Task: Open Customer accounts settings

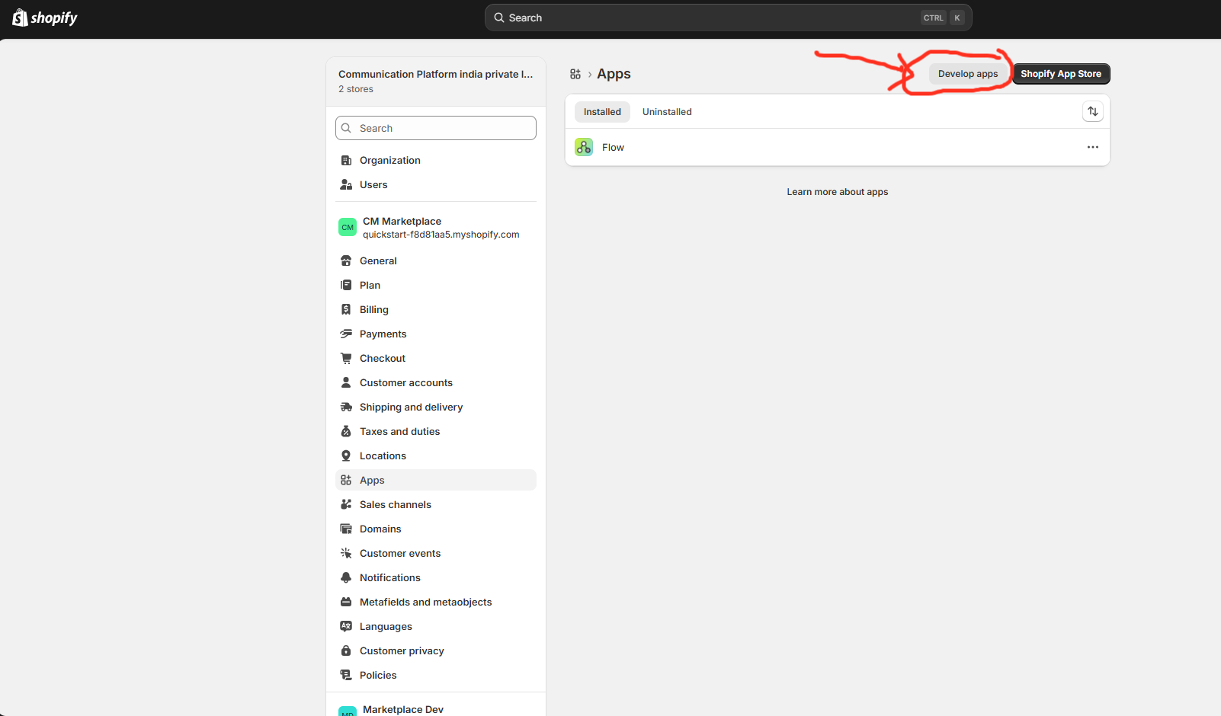Action: 436,382
